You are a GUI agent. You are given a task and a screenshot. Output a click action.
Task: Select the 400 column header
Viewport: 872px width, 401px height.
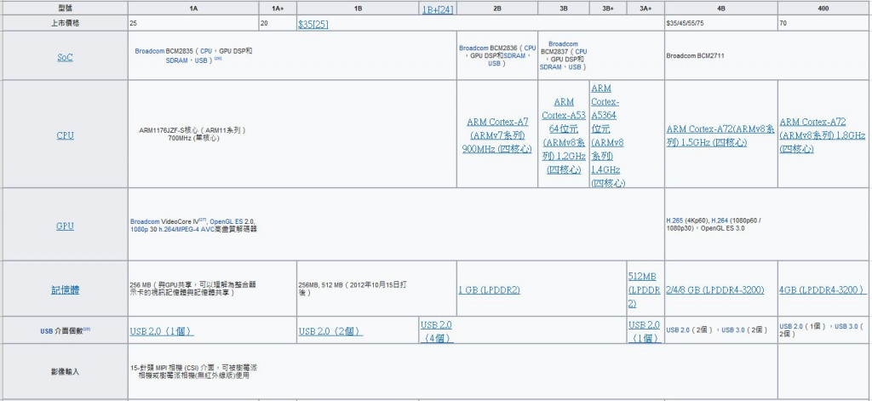(823, 9)
